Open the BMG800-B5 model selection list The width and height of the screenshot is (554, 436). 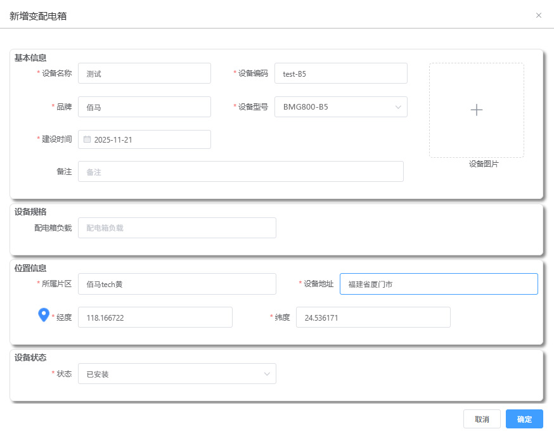point(341,106)
